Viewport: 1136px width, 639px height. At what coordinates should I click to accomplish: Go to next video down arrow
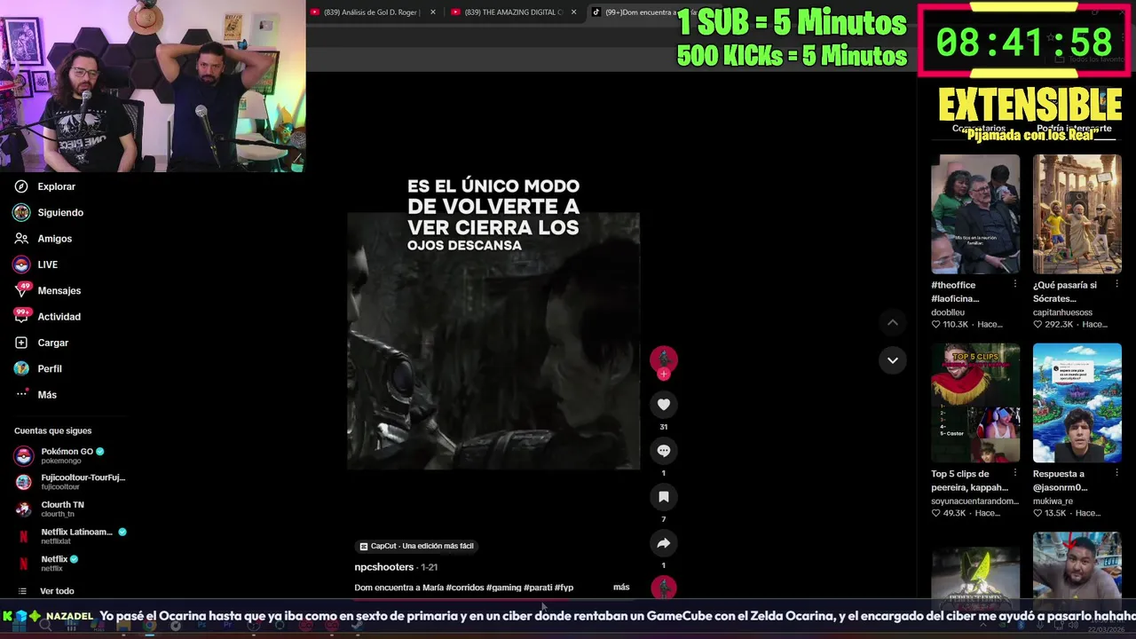pos(893,360)
